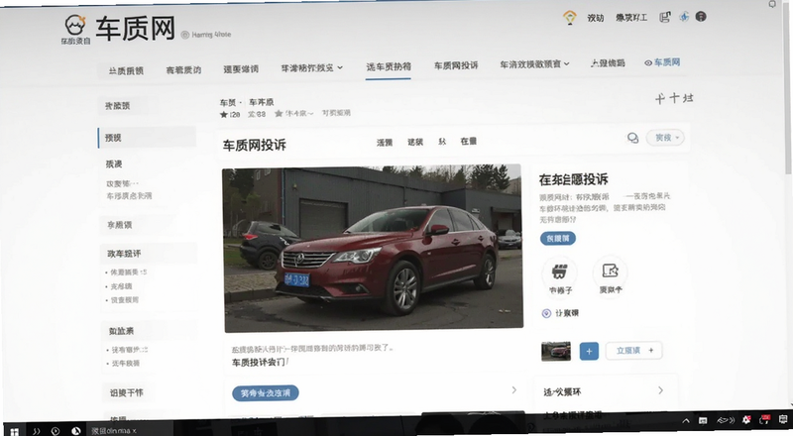Open the gray document icon in the top bar
This screenshot has width=793, height=436.
(x=664, y=17)
